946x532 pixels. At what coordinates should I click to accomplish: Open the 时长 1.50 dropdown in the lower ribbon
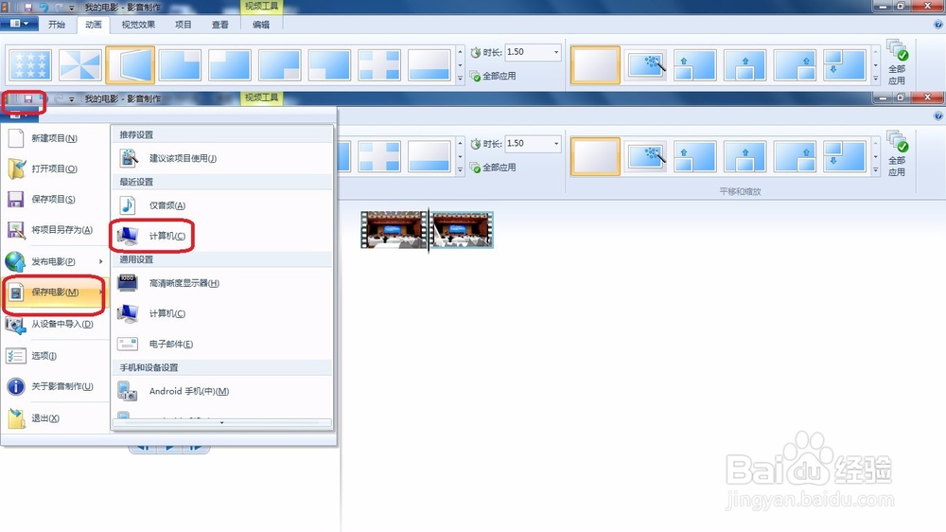click(x=555, y=144)
